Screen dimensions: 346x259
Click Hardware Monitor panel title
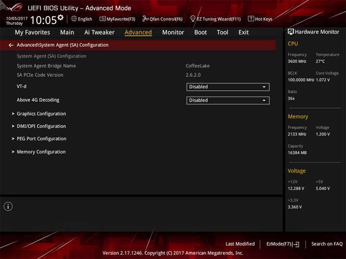point(317,32)
